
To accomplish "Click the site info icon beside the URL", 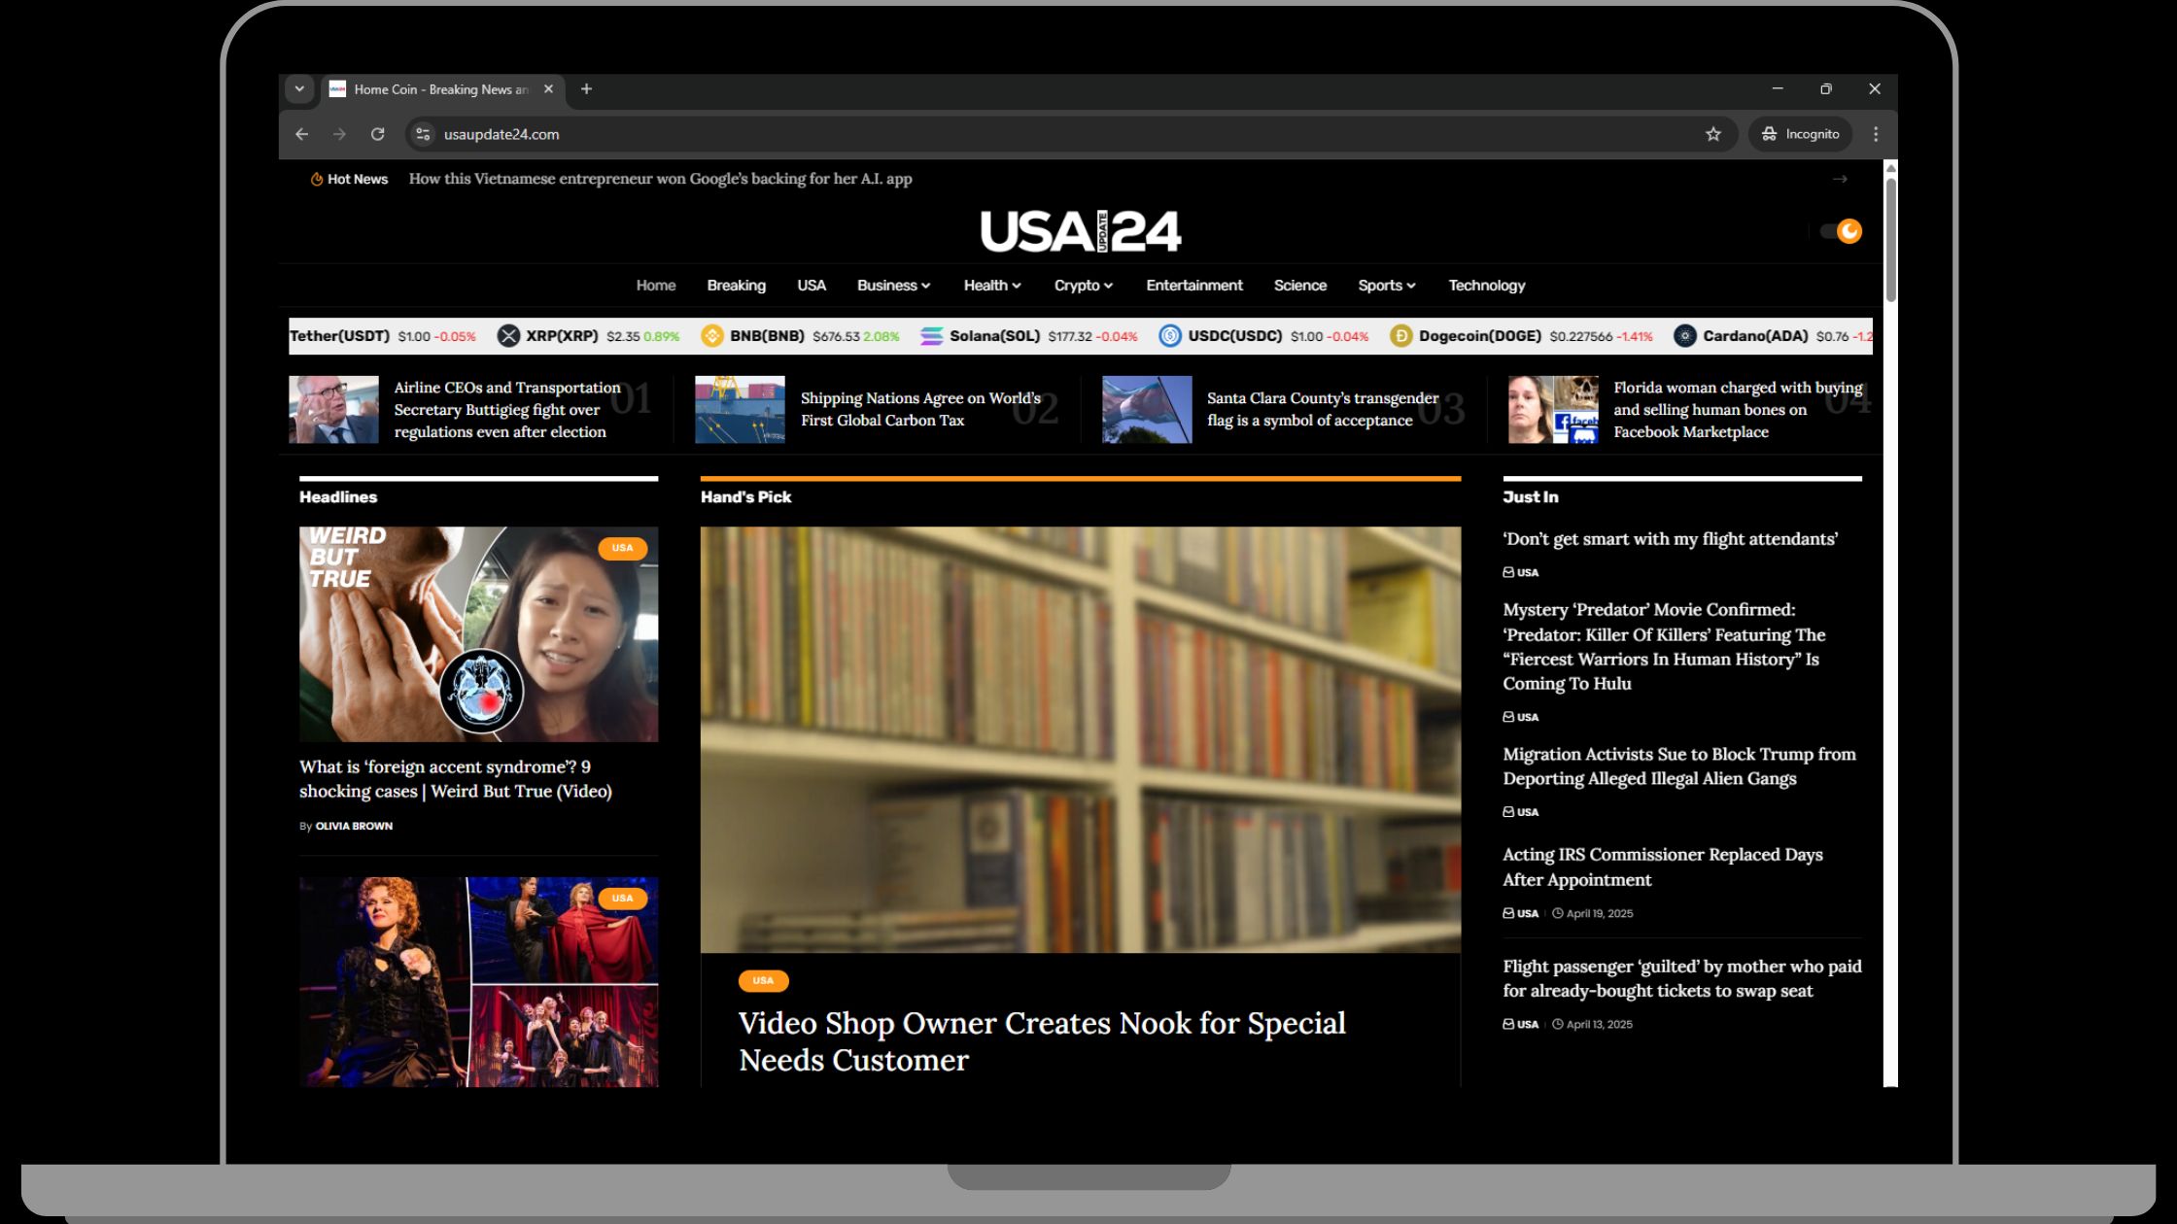I will (x=423, y=134).
